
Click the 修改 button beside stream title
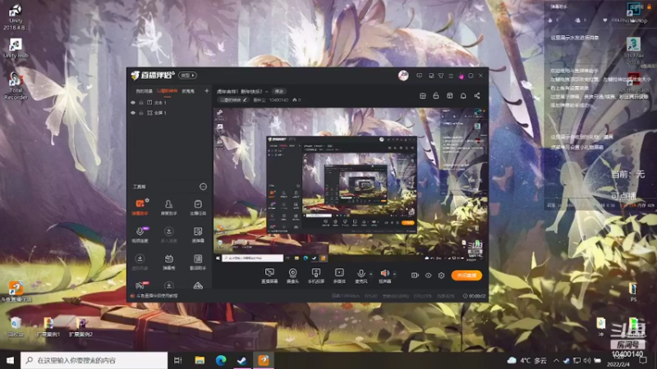point(279,91)
